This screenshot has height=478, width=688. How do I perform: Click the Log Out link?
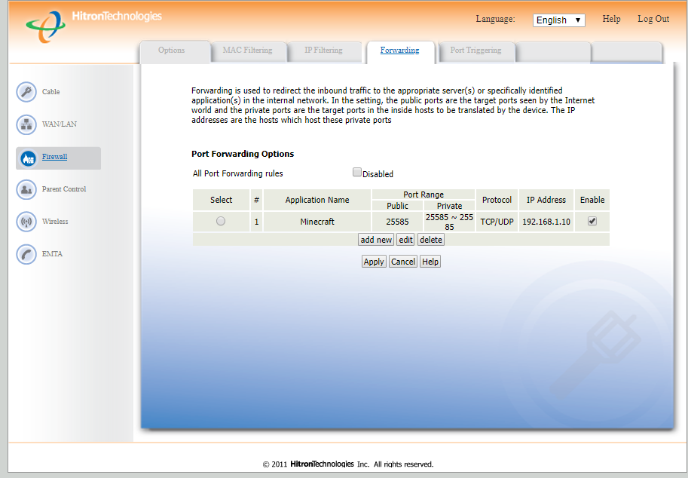[x=653, y=20]
